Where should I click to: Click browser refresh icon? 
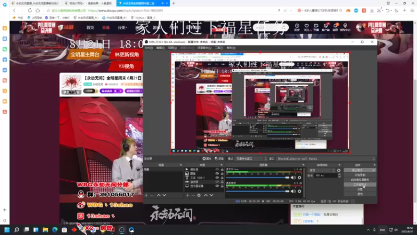(x=30, y=10)
